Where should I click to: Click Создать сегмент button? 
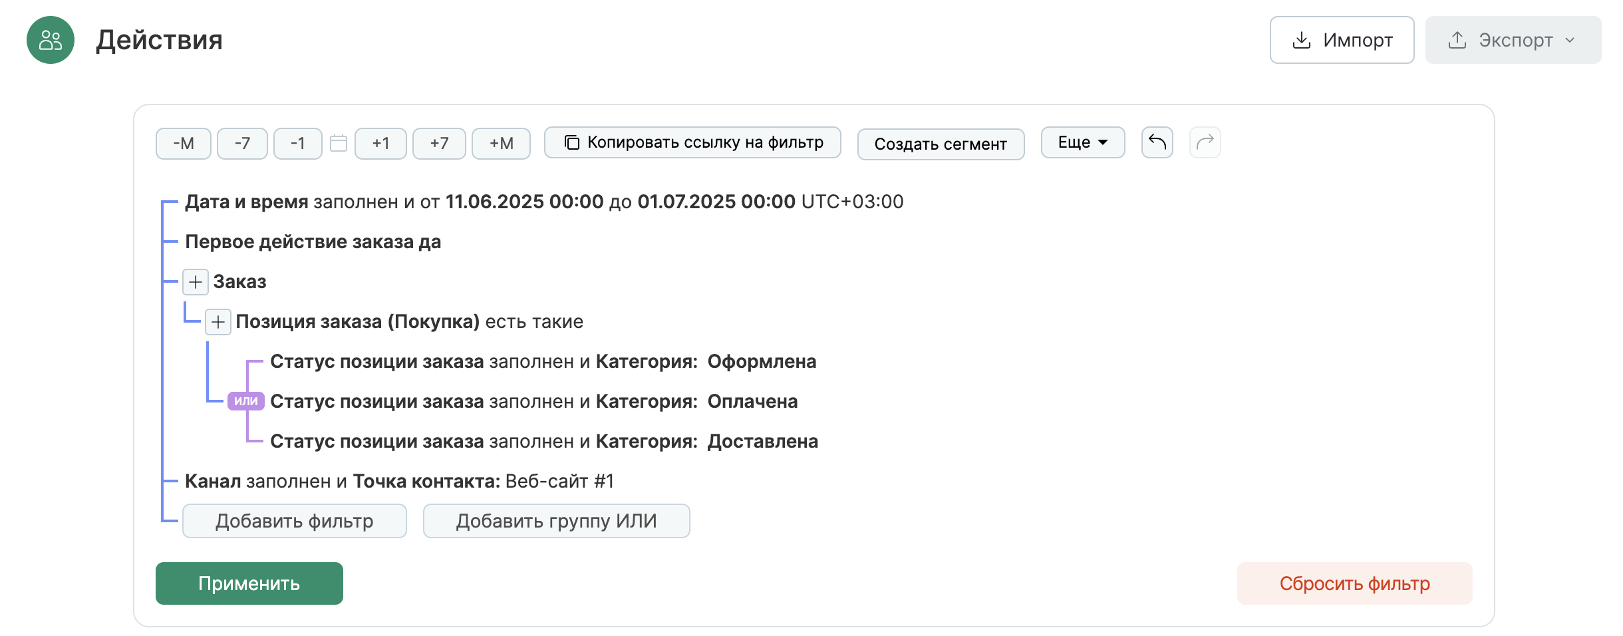click(941, 144)
